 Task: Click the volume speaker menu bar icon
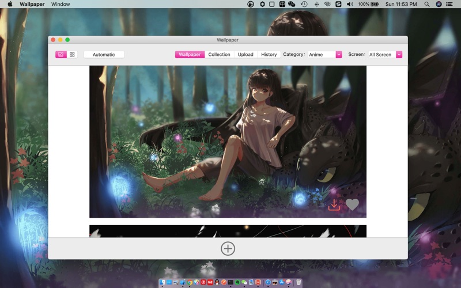point(350,4)
